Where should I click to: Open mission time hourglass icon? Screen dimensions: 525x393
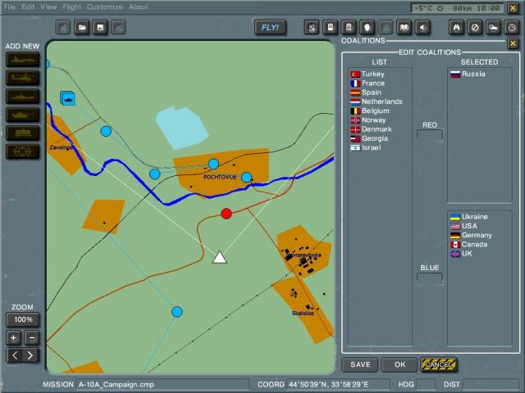pyautogui.click(x=312, y=27)
